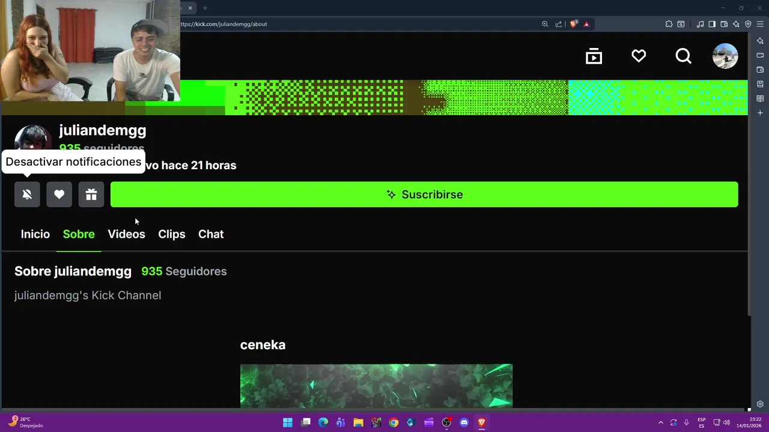Open reading list book icon in sidebar
The image size is (769, 432).
[x=760, y=98]
